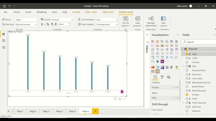
Task: Go to Page 1 tab
Action: pos(20,111)
